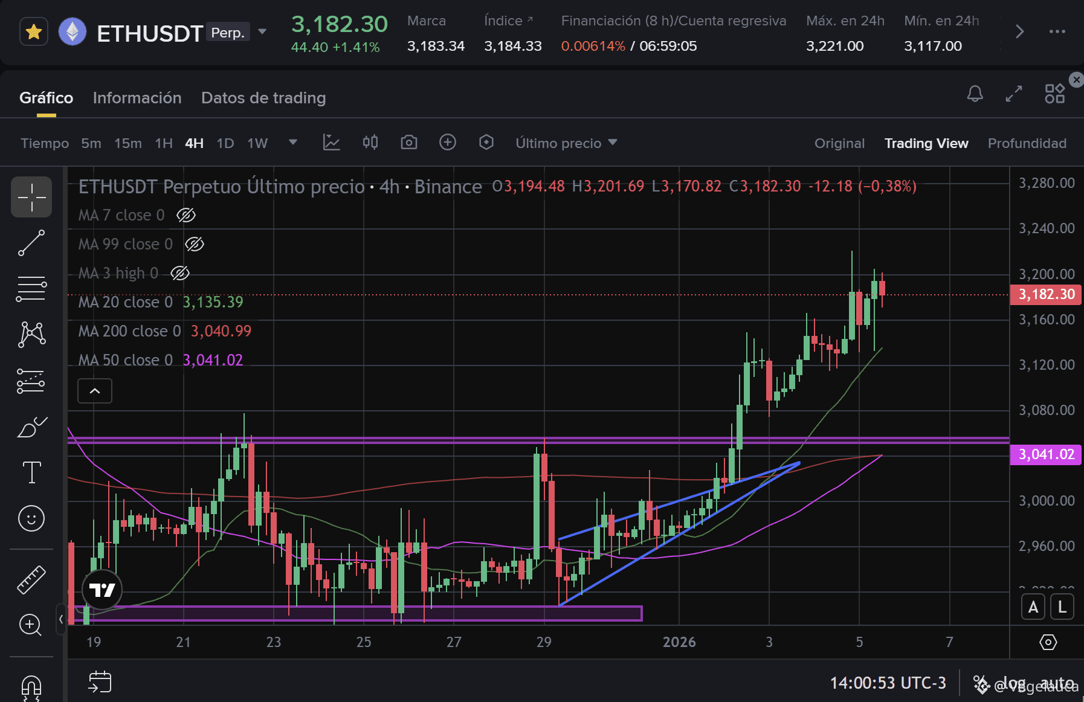Screen dimensions: 1084x702
Task: Switch to the Gráfico tab
Action: click(x=46, y=98)
